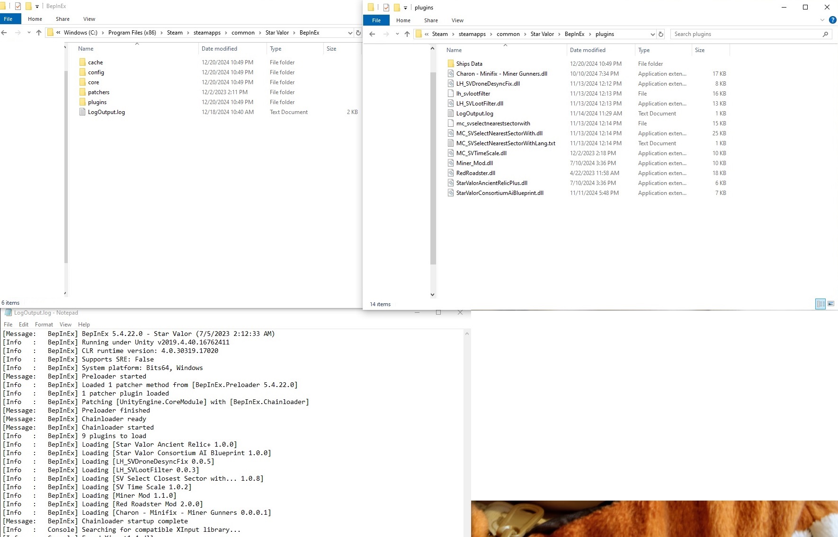Viewport: 838px width, 537px height.
Task: Select the RedRoadster.dll file icon
Action: pyautogui.click(x=451, y=173)
